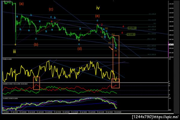Select the 1101.84 price target label
Screen dimensions: 180x120
(132, 28)
